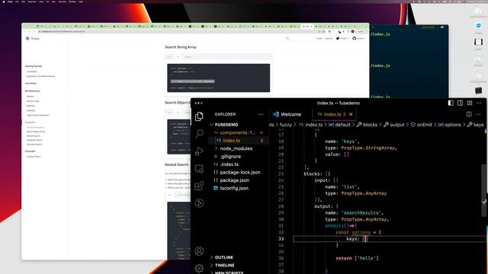Open the title bar ellipsis menu in VS Code
This screenshot has height=274, width=488.
(479, 103)
